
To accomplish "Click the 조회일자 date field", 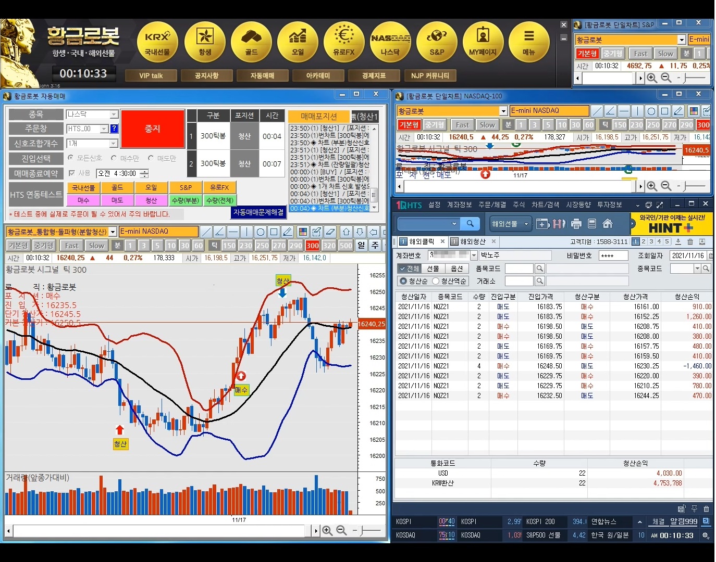I will point(689,256).
